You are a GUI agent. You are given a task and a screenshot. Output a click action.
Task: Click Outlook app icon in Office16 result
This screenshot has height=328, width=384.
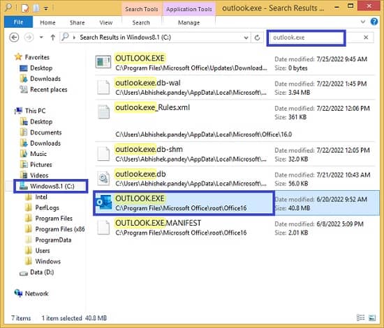103,203
